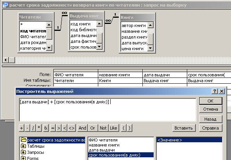Click grid field cell название книги
The image size is (231, 160).
tap(120, 75)
